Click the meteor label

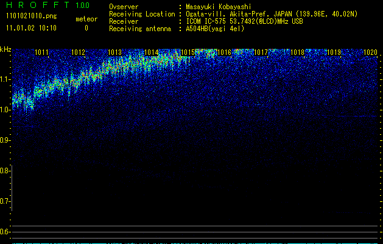pyautogui.click(x=86, y=19)
